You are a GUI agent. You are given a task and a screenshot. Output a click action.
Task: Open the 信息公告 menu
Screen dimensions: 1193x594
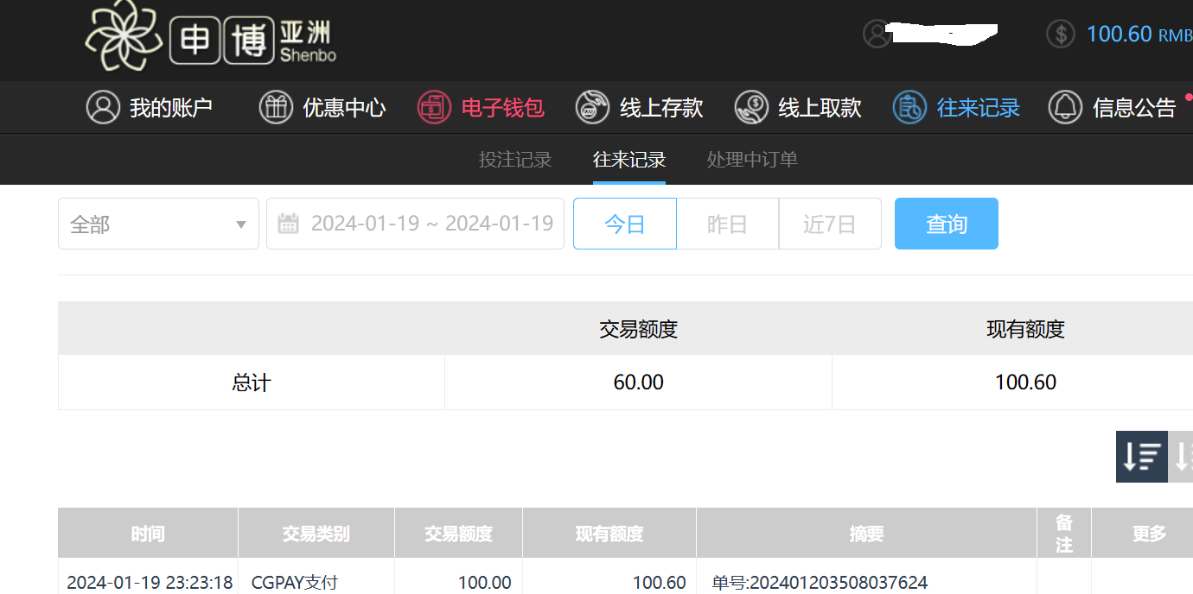1113,107
